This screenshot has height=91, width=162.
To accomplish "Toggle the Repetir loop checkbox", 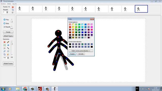I will click(4, 27).
